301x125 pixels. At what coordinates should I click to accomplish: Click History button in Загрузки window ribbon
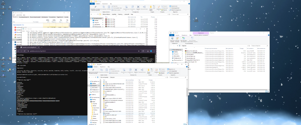pos(162,73)
